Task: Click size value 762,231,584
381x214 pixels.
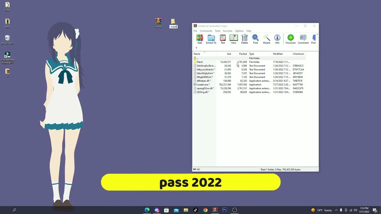Action: coord(225,84)
